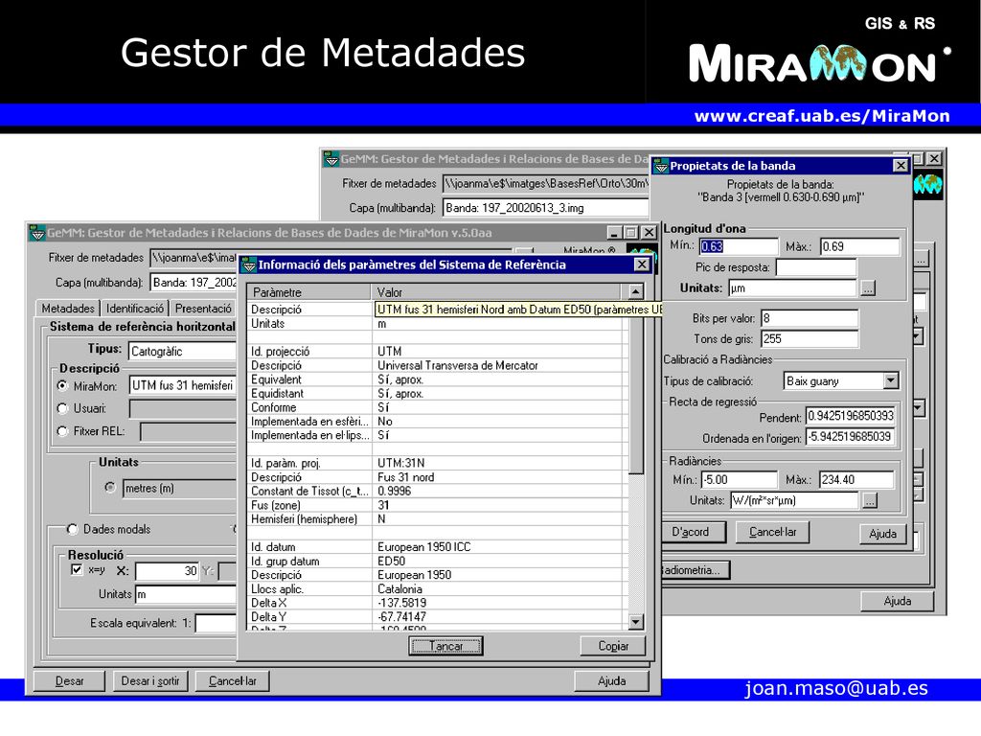Click the Valor column header
This screenshot has width=981, height=736.
(498, 292)
